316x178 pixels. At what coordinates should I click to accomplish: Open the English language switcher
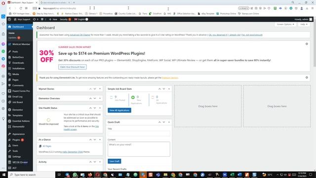81,19
